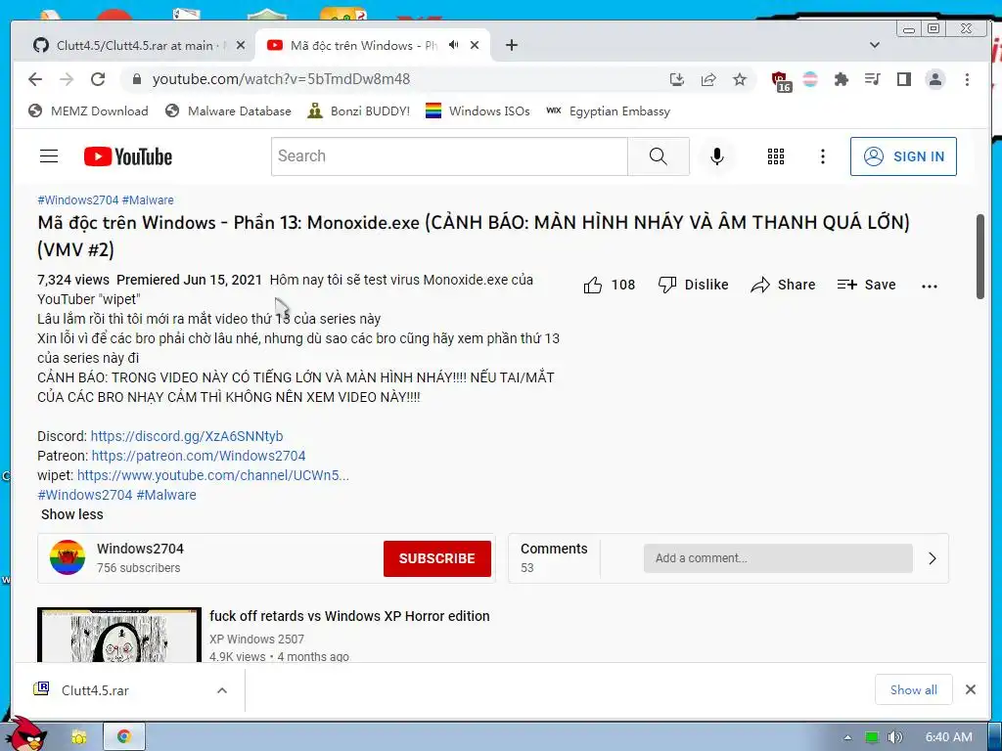The image size is (1002, 751).
Task: Open the Angry Birds start button
Action: pos(25,734)
